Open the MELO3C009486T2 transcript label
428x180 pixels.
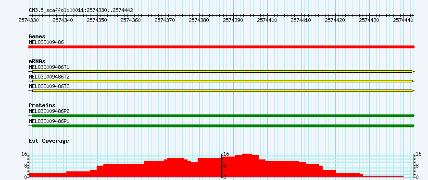click(49, 77)
